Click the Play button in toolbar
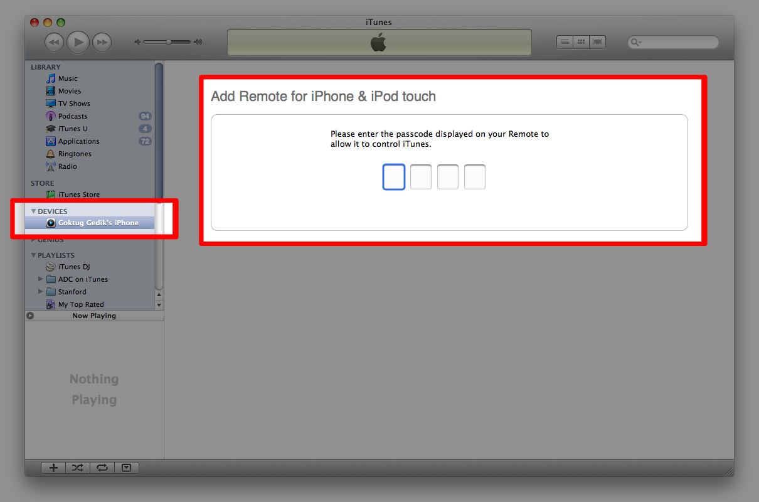This screenshot has height=502, width=759. (78, 42)
